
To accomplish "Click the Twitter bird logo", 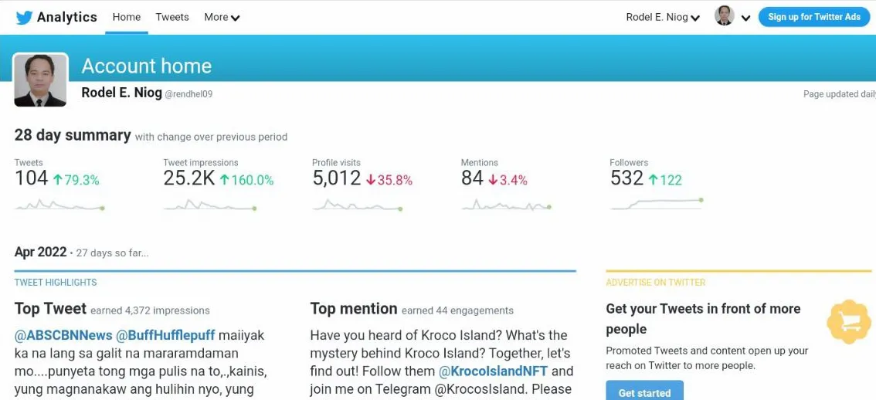I will click(x=24, y=17).
